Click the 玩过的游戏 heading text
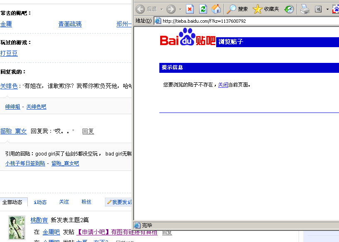 tap(16, 43)
